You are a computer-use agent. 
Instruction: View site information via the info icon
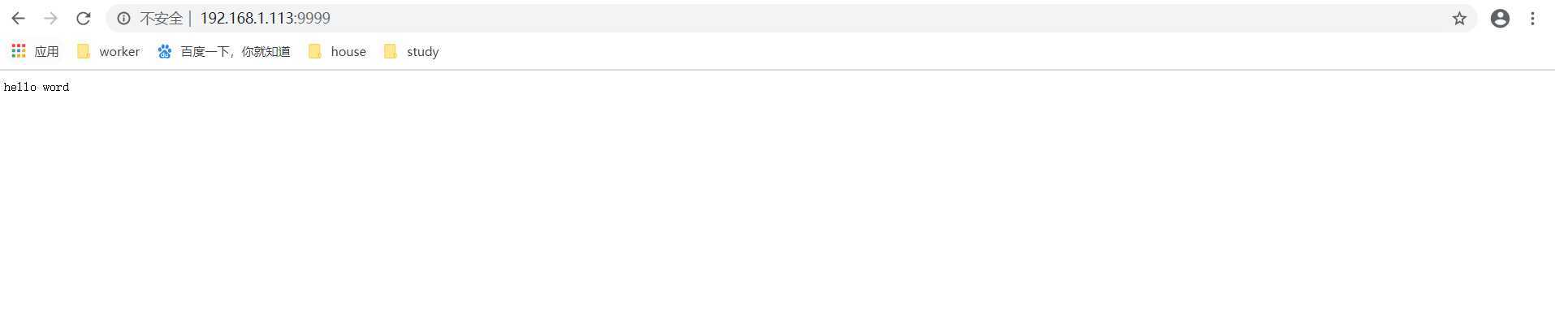click(123, 18)
